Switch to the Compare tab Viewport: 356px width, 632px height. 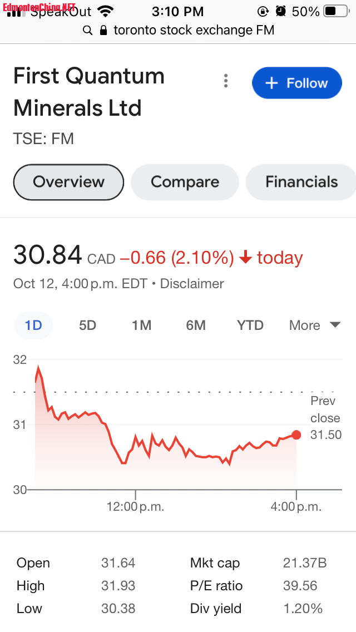coord(185,182)
